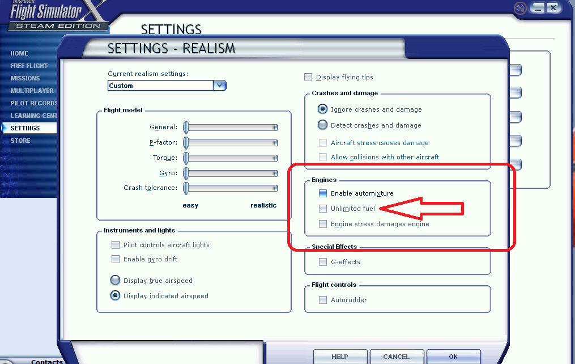Enable Autorudder checkbox
Viewport: 575px width, 364px height.
[323, 300]
